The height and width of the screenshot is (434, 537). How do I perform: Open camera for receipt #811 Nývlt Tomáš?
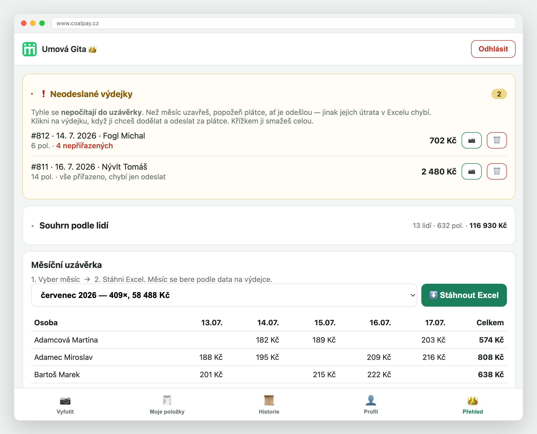pyautogui.click(x=472, y=171)
